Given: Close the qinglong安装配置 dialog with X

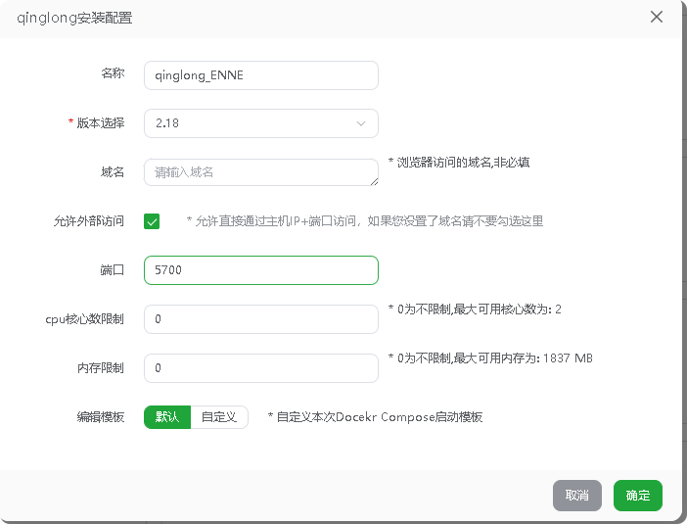Looking at the screenshot, I should pyautogui.click(x=657, y=17).
